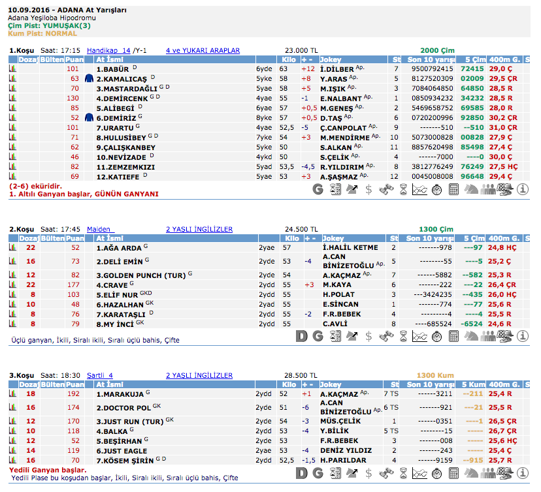Click the dollar sign icon under race 2
Screen dimensions: 541x492
click(369, 336)
